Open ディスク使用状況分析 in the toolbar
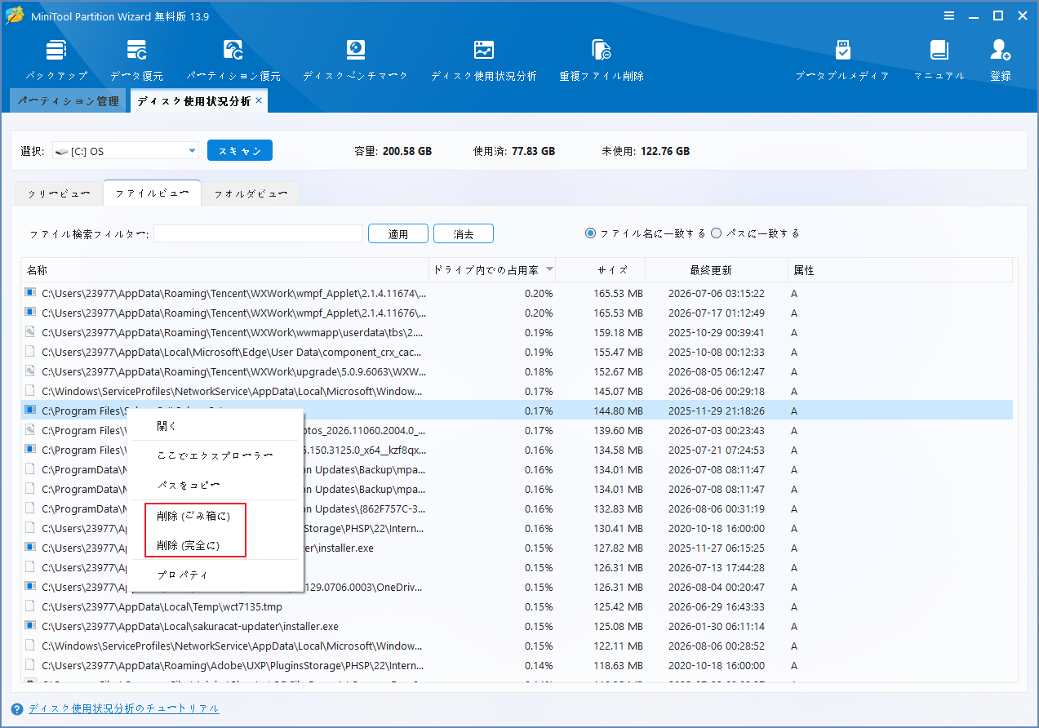The image size is (1039, 728). [483, 60]
